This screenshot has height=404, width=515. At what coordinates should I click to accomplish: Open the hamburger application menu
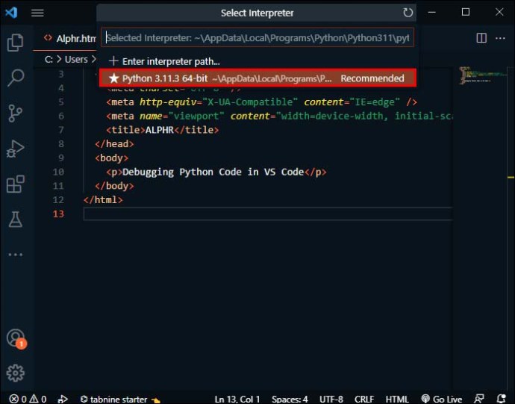37,13
